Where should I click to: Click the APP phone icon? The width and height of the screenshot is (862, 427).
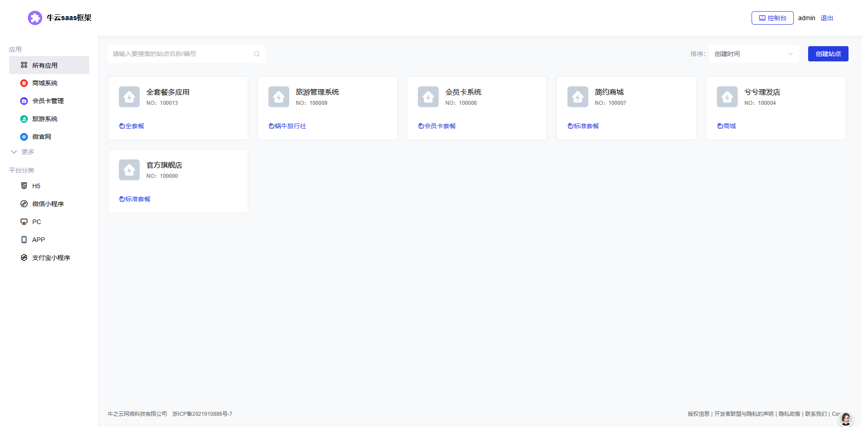pyautogui.click(x=24, y=240)
